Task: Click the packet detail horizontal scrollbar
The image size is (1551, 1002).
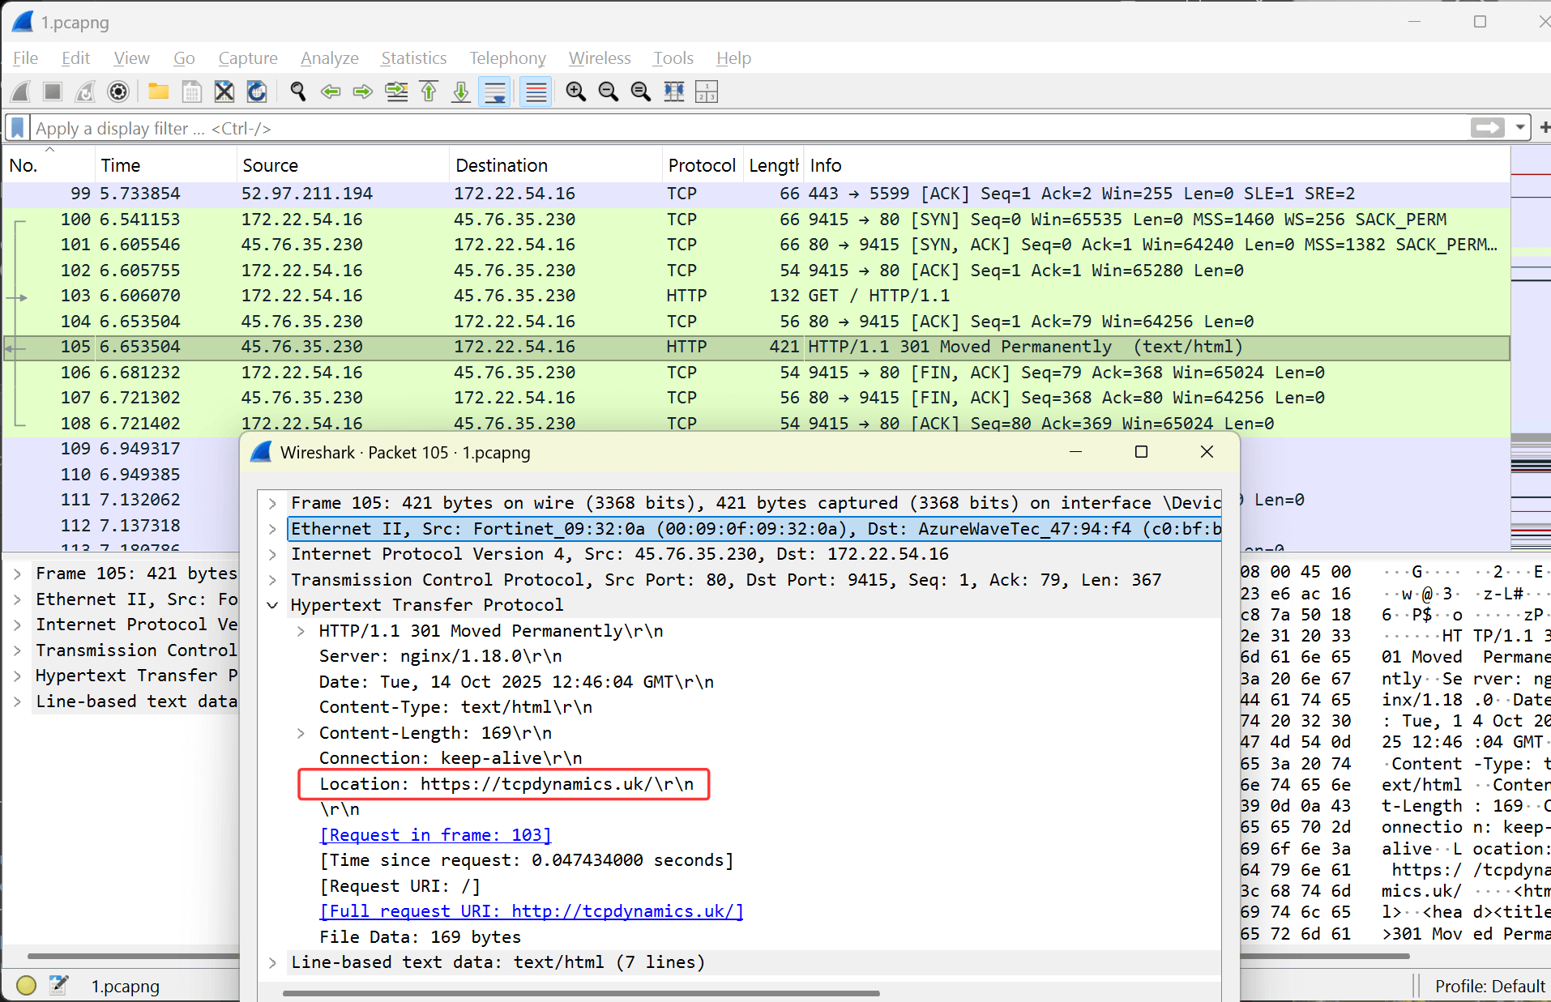Action: click(580, 992)
